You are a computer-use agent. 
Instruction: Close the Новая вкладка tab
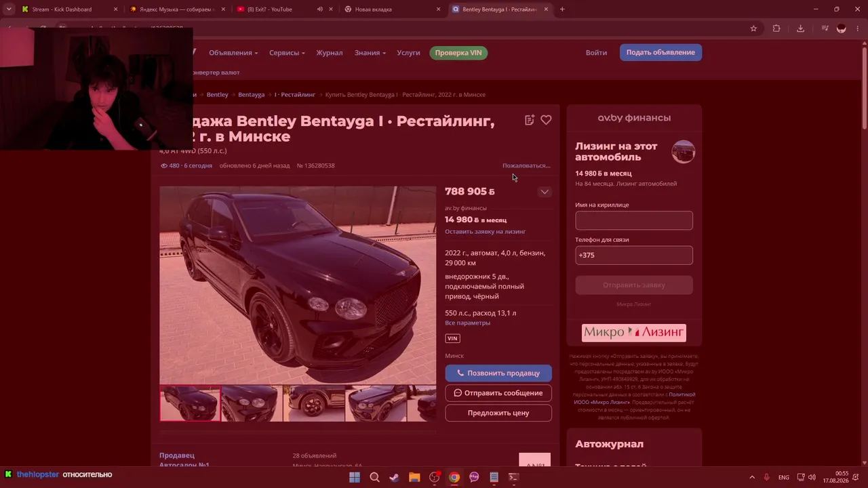[x=438, y=9]
